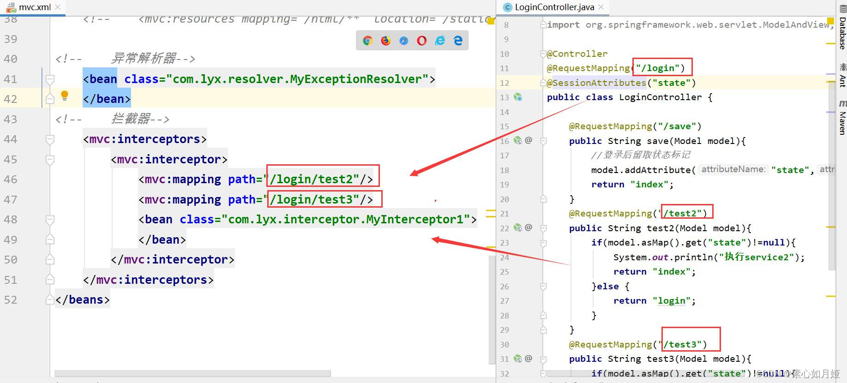
Task: Click the @ request mapping gutter icon on line 16
Action: coord(529,140)
